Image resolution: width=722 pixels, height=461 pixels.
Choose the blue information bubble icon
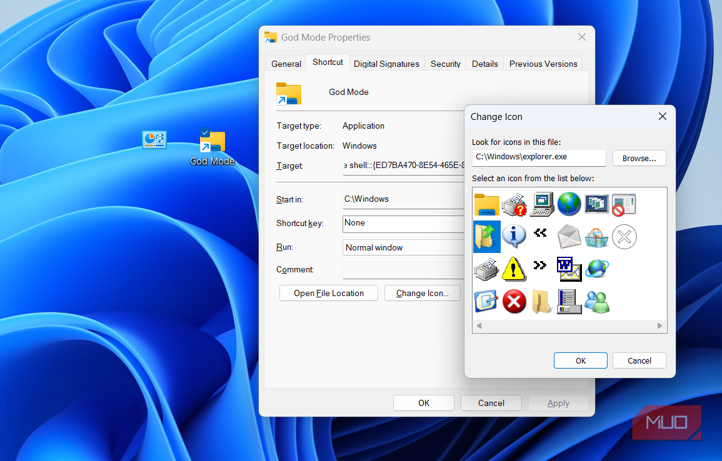pyautogui.click(x=514, y=236)
